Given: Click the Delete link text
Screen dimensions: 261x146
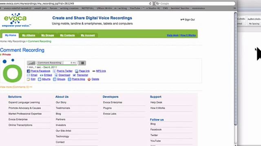Looking at the screenshot, I should point(95,79).
